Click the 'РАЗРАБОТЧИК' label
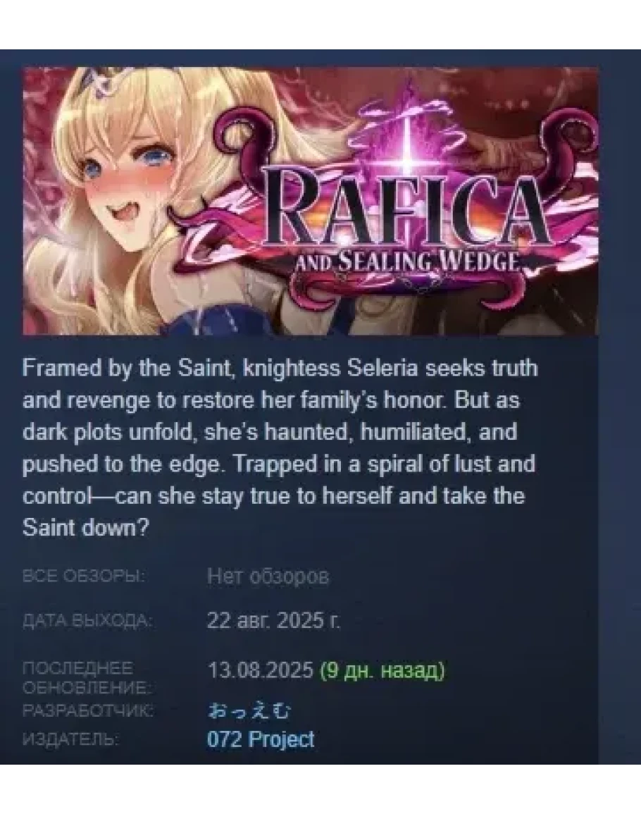This screenshot has width=641, height=814. 87,710
